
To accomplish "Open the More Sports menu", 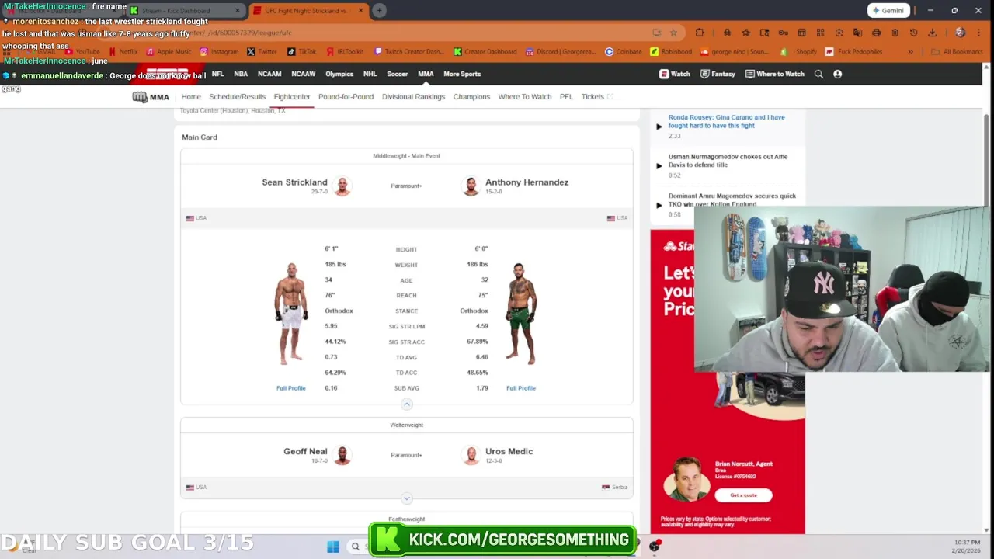I will 462,74.
